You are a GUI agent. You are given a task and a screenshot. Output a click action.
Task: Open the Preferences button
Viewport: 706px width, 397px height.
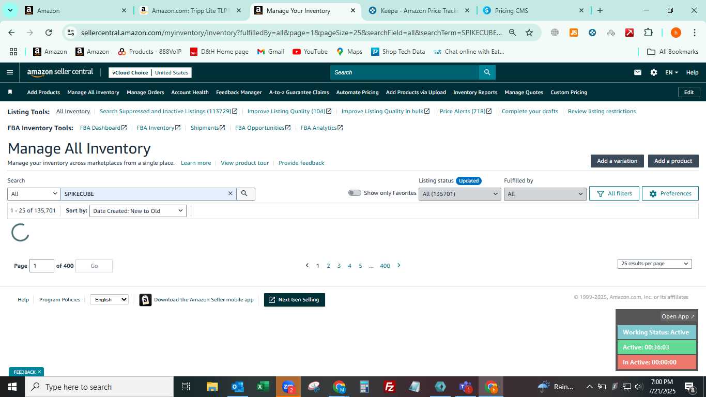tap(670, 193)
